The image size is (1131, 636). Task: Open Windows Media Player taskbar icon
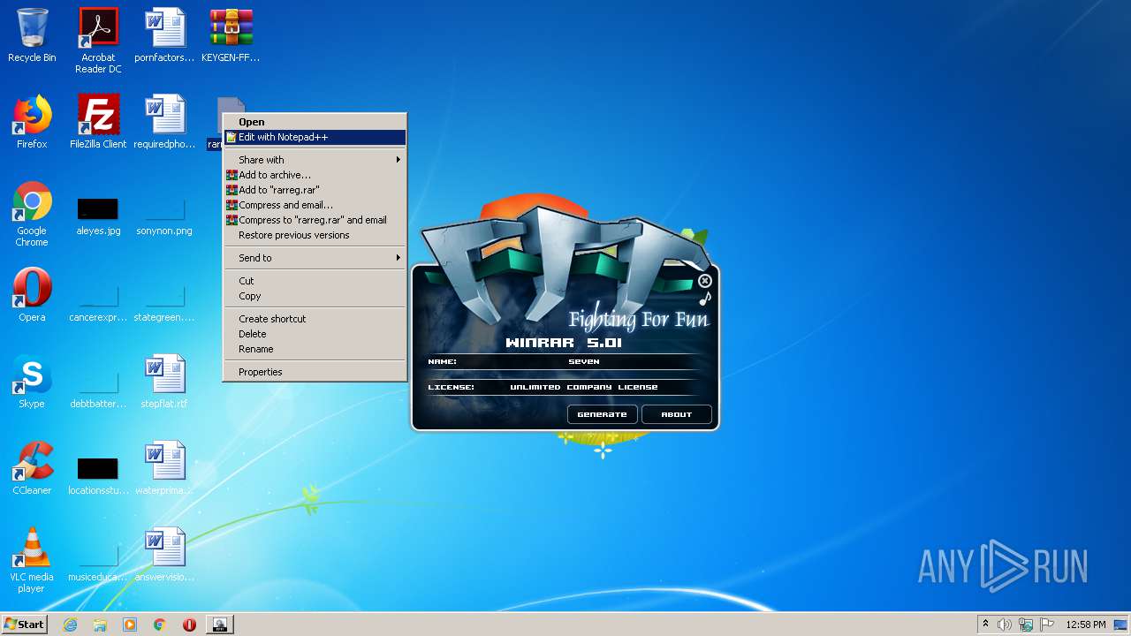click(x=130, y=625)
